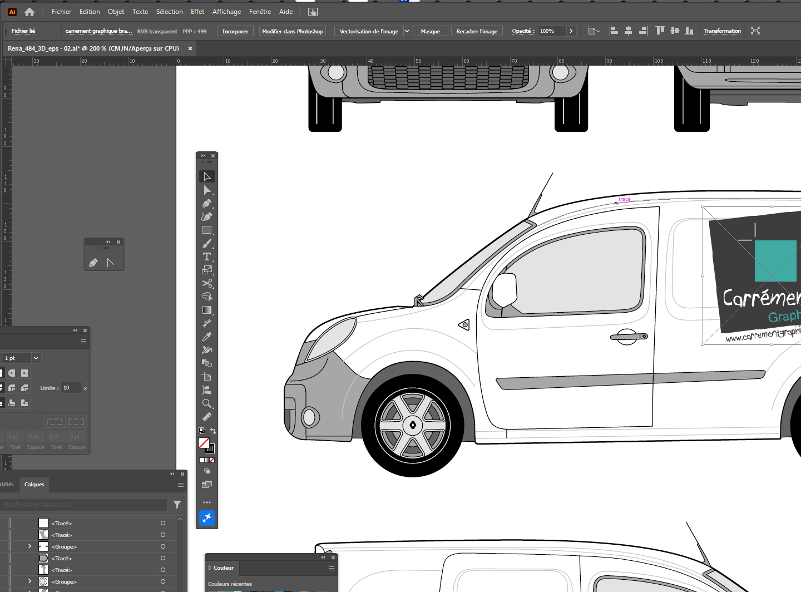Open the stroke weight 1 pt dropdown

tap(36, 358)
